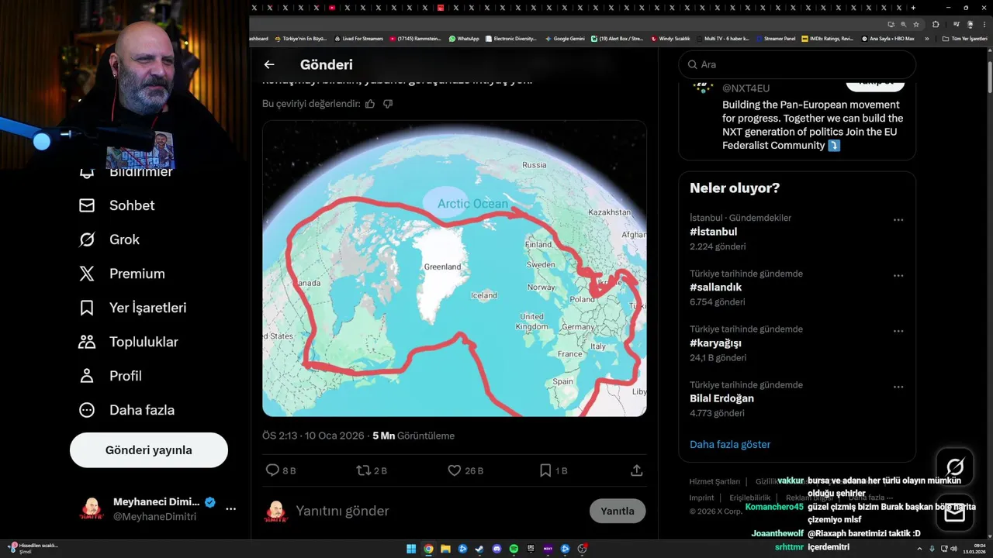
Task: Open the Hizmet Şartları footer link
Action: (x=714, y=481)
